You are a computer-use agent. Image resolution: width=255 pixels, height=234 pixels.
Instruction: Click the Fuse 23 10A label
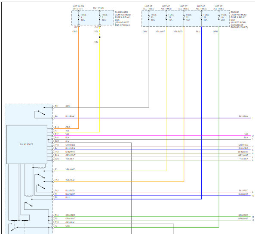pyautogui.click(x=154, y=17)
